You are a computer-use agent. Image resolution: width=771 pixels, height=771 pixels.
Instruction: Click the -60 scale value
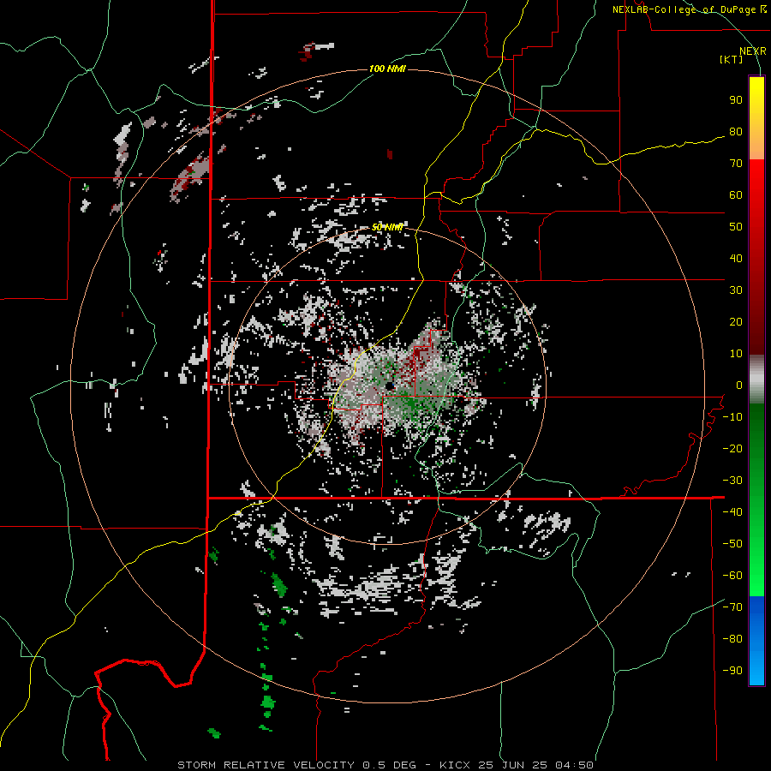point(732,576)
